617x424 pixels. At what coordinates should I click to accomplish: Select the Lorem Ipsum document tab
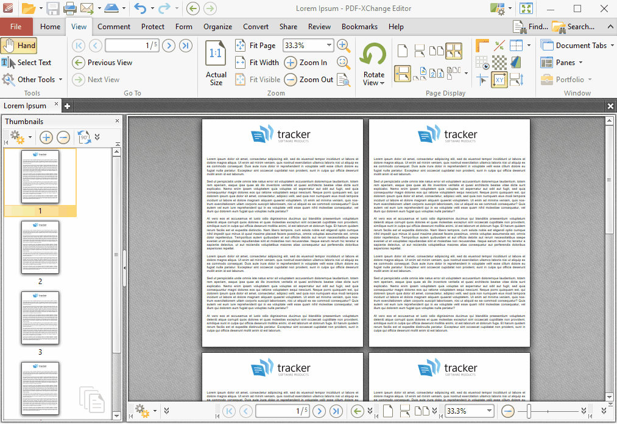[x=25, y=106]
